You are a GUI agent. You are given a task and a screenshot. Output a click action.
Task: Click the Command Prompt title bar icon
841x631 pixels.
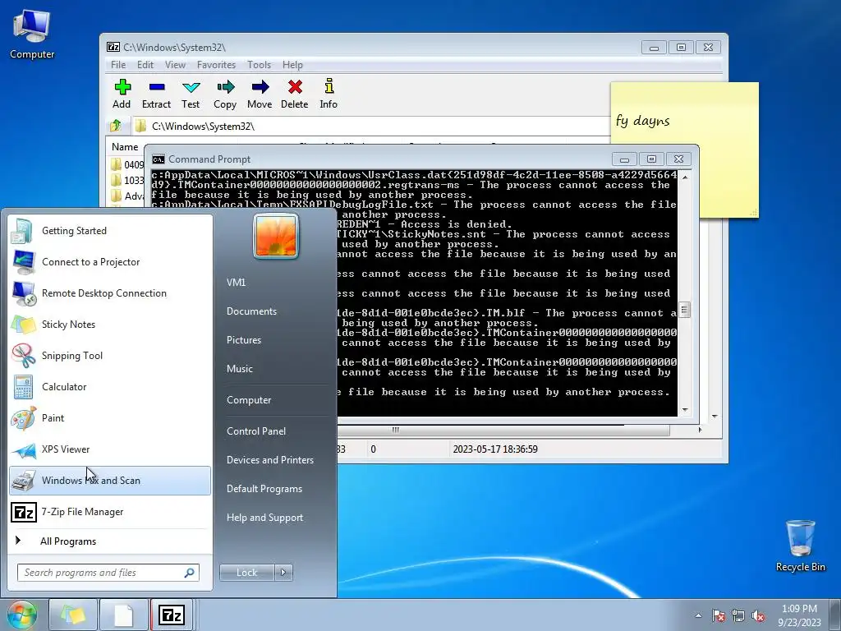pyautogui.click(x=159, y=159)
